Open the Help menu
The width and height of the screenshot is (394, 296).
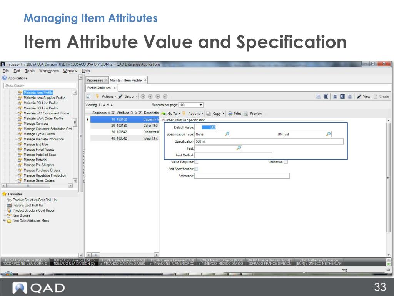[86, 71]
